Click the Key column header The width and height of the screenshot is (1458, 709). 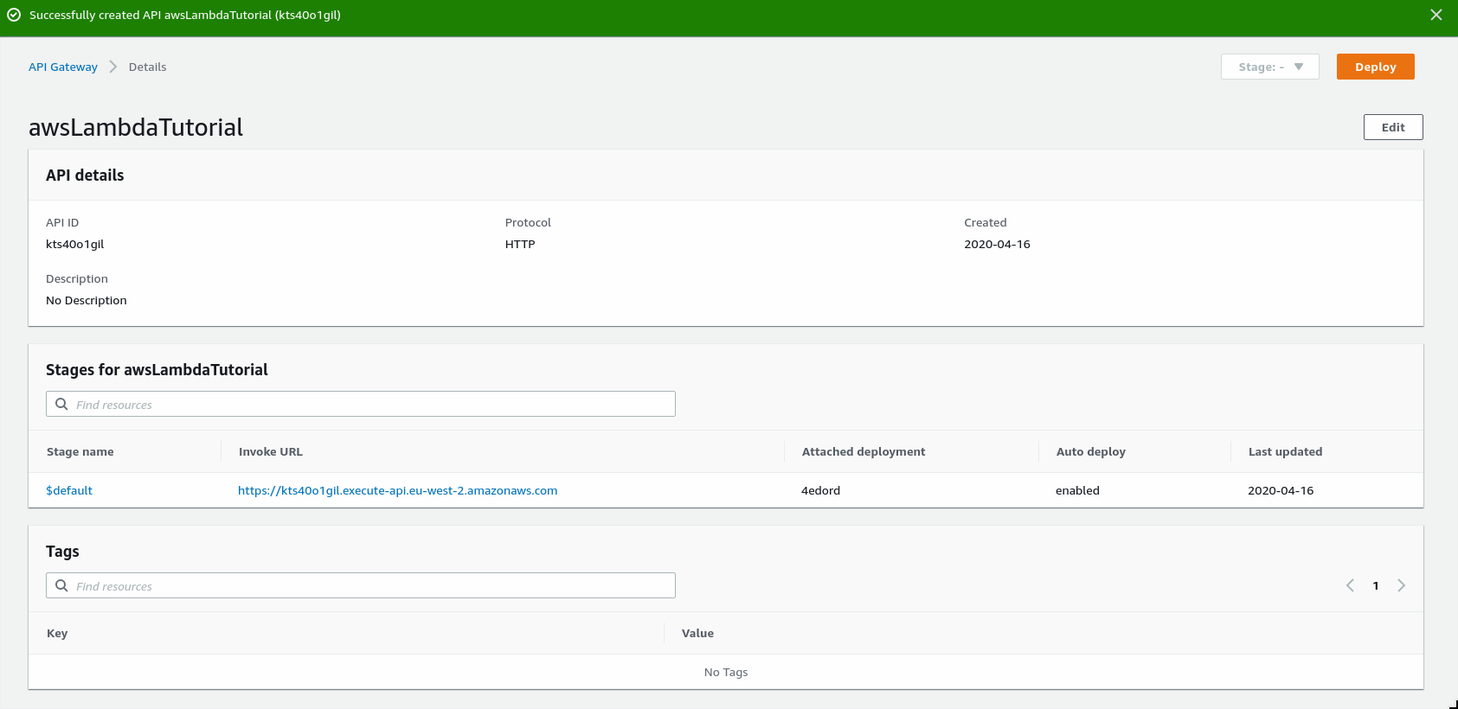(x=57, y=633)
